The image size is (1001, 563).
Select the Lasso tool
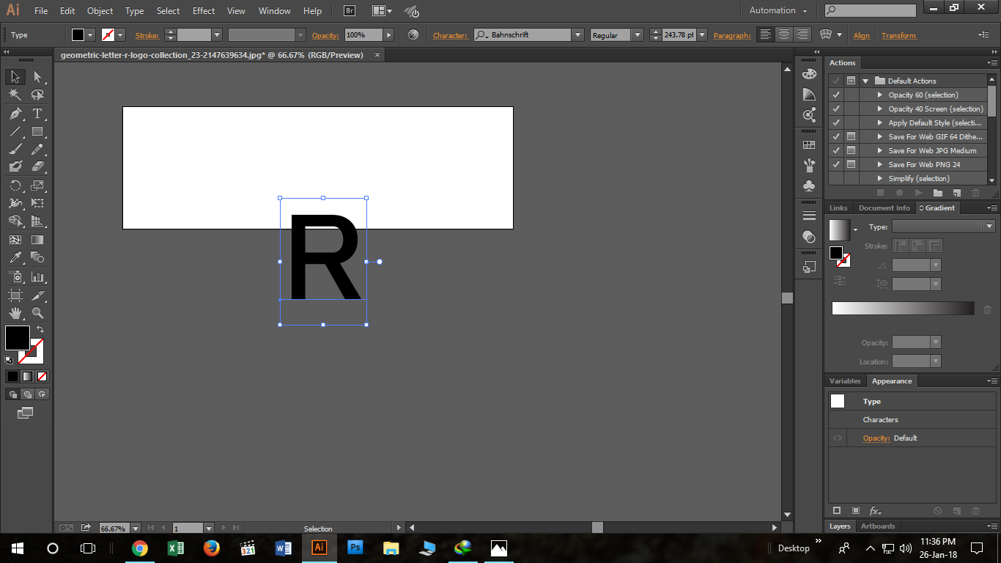click(x=37, y=95)
